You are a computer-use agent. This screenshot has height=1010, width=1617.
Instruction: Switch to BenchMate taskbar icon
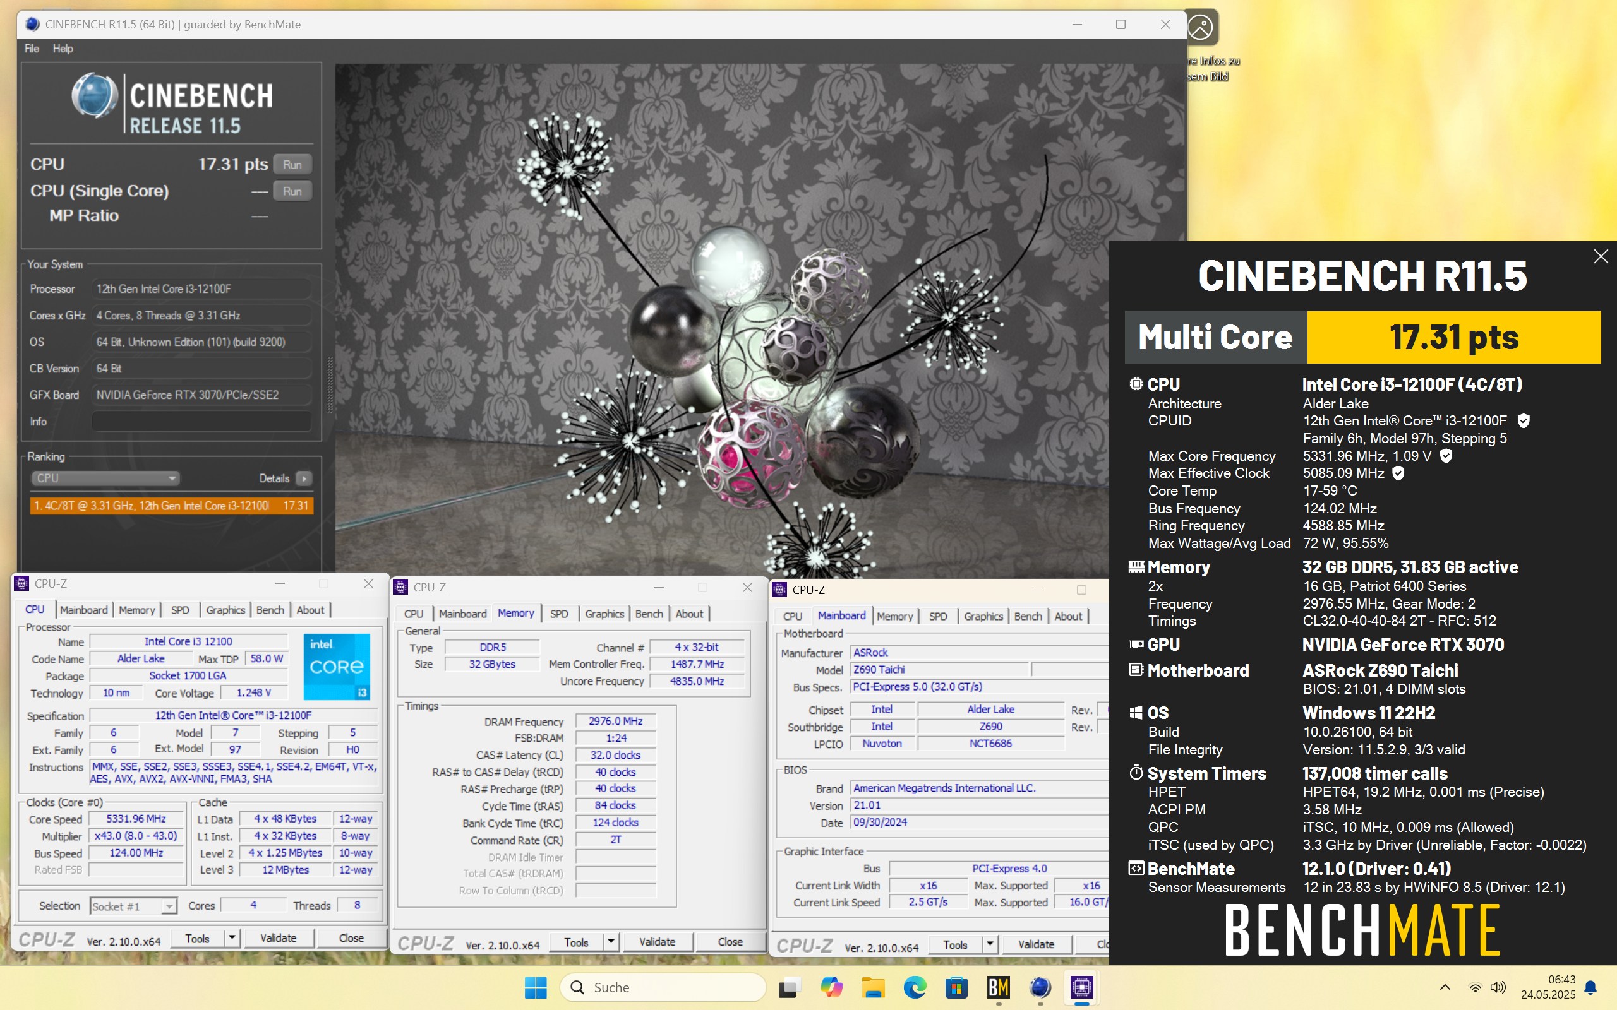coord(998,987)
